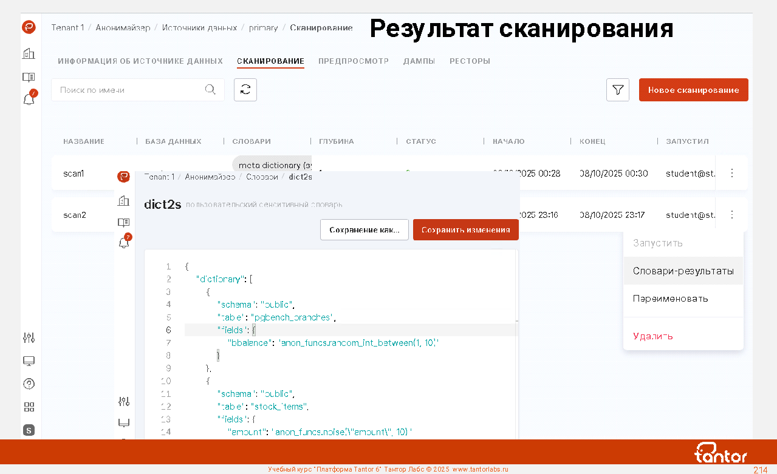This screenshot has height=474, width=777.
Task: Open the three-dot menu for scan2
Action: [731, 214]
